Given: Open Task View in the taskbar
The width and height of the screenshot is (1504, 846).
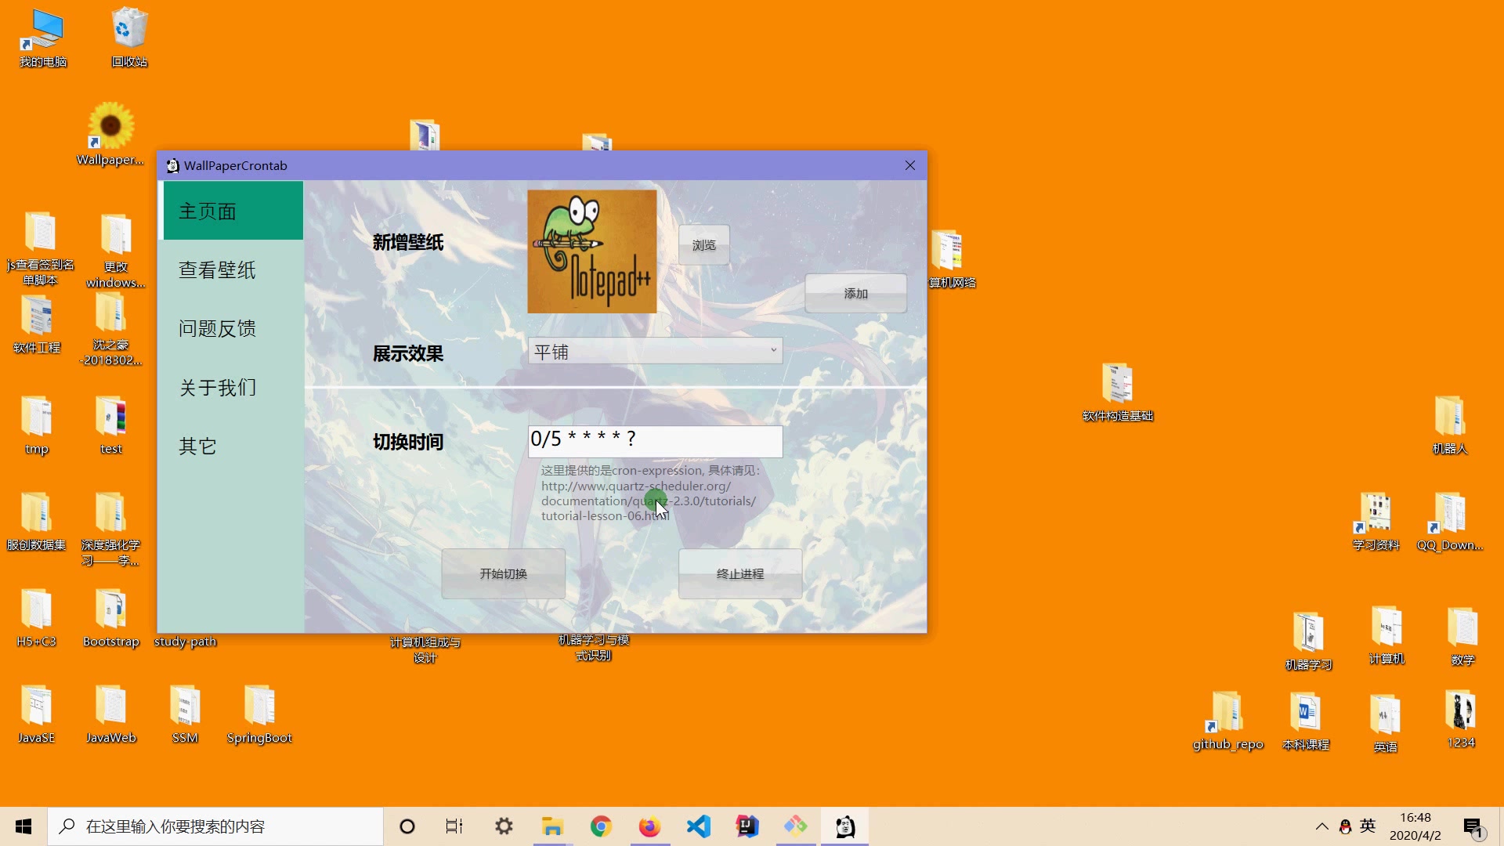Looking at the screenshot, I should (454, 826).
